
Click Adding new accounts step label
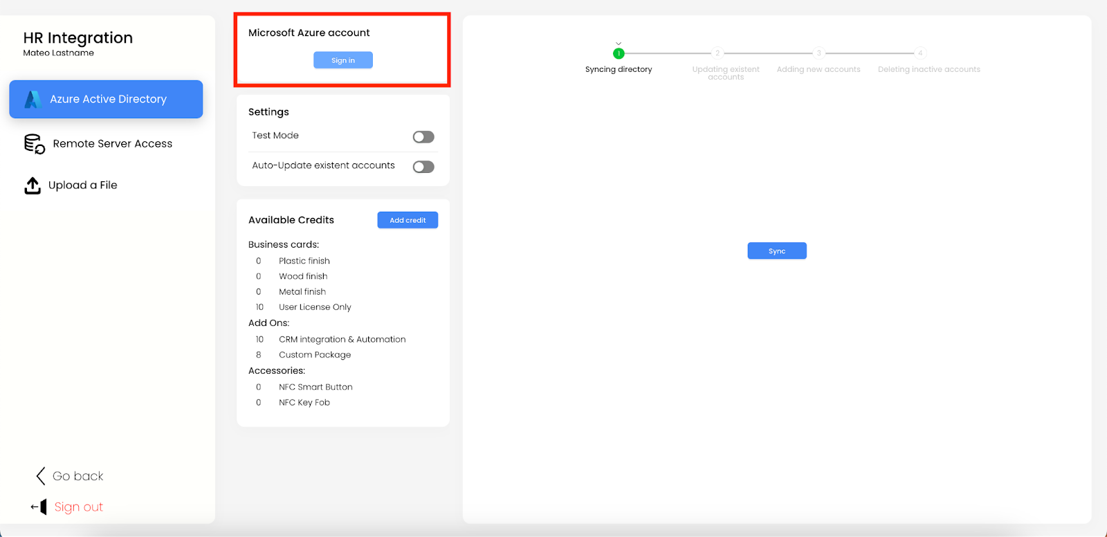pos(818,69)
